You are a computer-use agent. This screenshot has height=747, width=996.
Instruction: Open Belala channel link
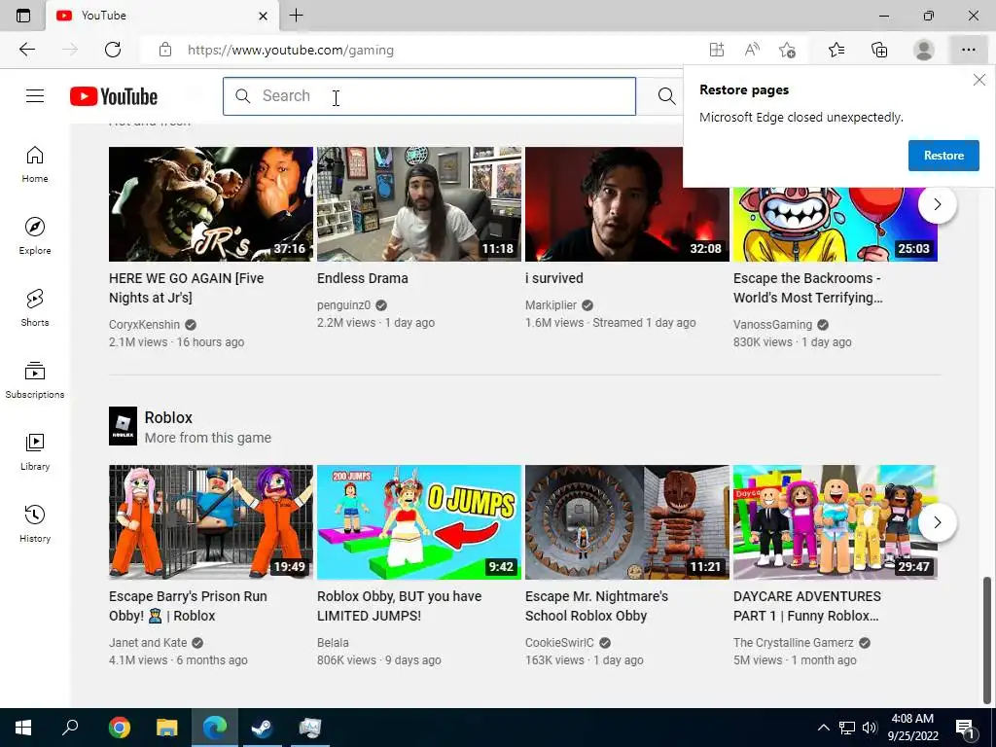coord(333,643)
